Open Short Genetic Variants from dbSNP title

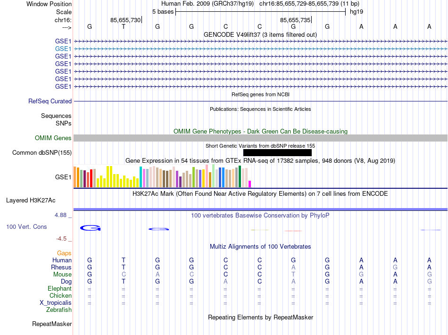(260, 146)
